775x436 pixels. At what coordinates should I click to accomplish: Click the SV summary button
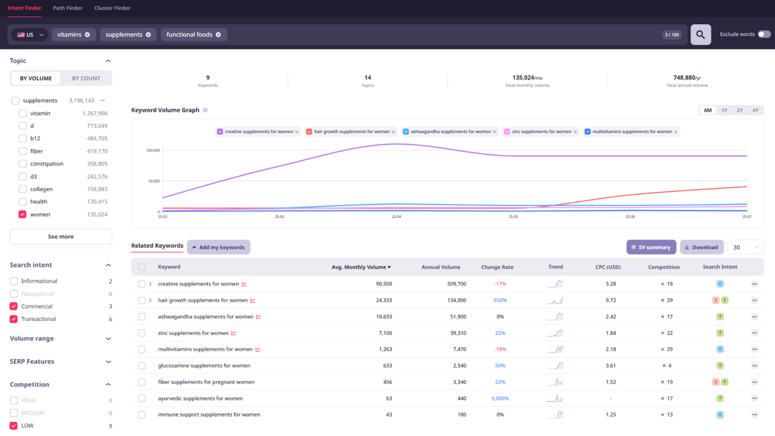click(x=651, y=247)
